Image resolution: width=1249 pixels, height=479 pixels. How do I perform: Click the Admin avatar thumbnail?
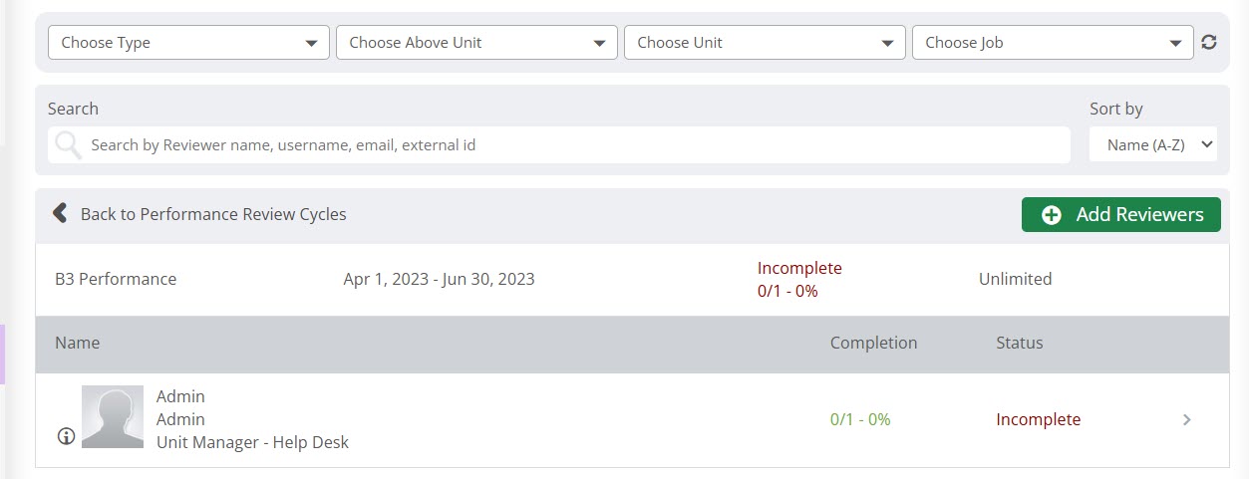(112, 416)
